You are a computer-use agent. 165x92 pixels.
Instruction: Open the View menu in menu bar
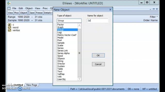[x=38, y=8]
